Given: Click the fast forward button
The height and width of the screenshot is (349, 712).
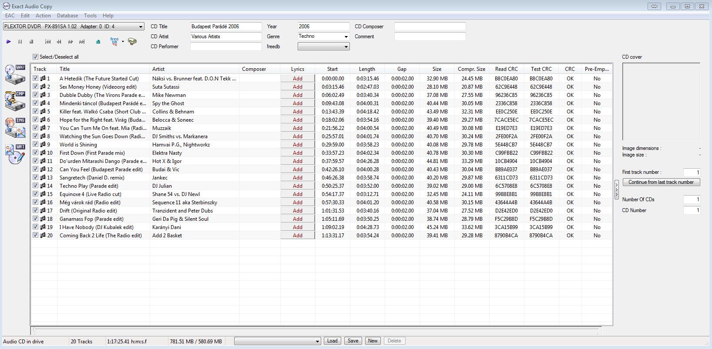Looking at the screenshot, I should (70, 42).
